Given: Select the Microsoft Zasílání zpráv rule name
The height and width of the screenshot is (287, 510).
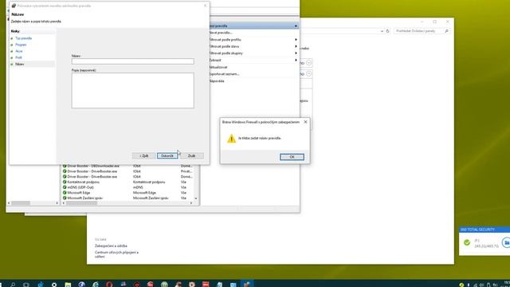Looking at the screenshot, I should [x=85, y=198].
